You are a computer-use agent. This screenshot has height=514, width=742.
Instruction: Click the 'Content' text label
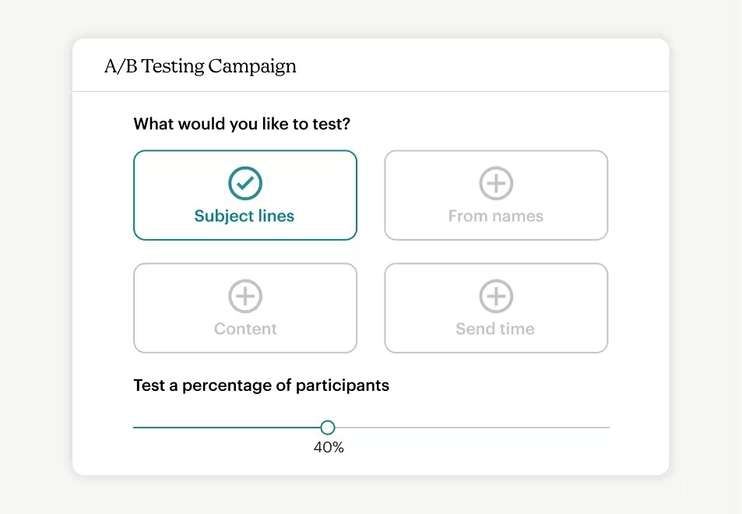tap(245, 329)
